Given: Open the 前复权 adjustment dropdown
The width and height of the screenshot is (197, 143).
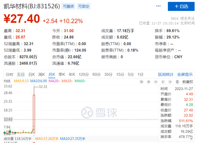Looking at the screenshot, I should click(x=188, y=82).
